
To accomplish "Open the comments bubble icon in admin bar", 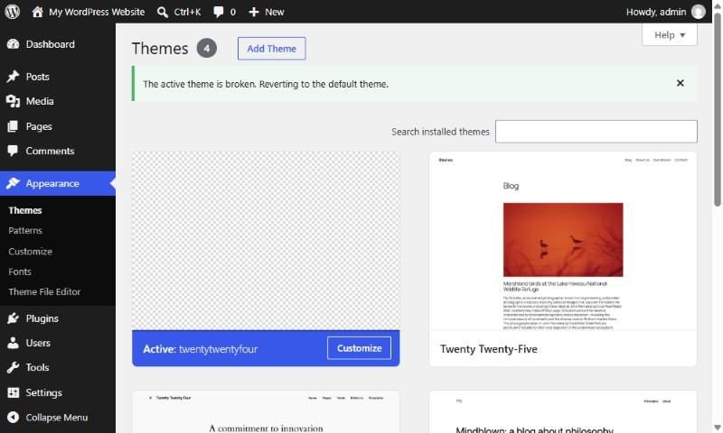I will pos(219,12).
